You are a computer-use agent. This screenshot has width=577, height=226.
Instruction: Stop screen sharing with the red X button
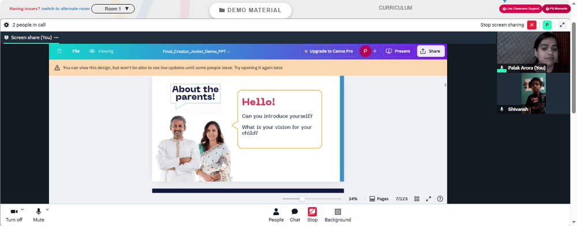tap(531, 25)
